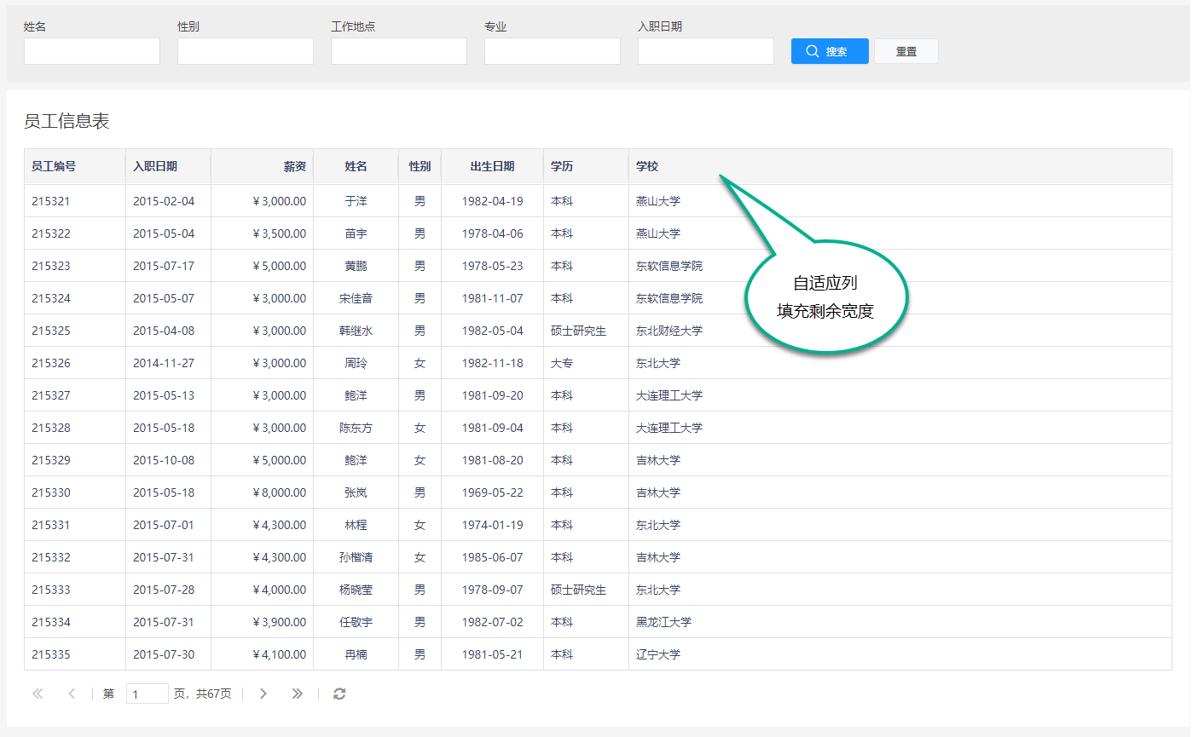Click birth date 1969-05-22
Viewport: 1198px width, 737px height.
coord(493,492)
